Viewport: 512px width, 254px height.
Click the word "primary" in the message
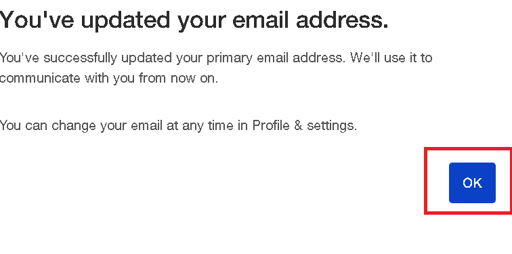click(x=230, y=58)
